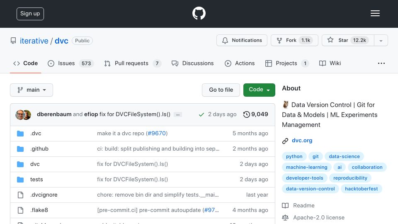Open the star lists dropdown arrow
This screenshot has height=224, width=398.
tap(381, 40)
